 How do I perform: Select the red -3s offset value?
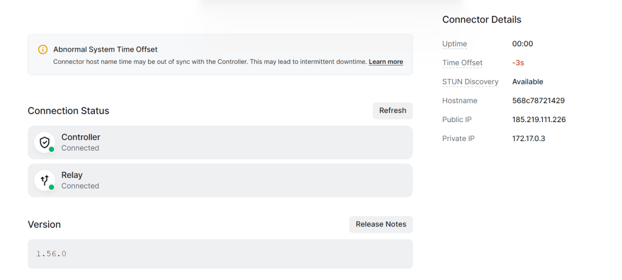[518, 63]
